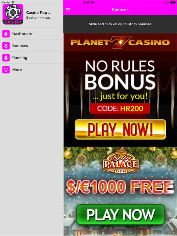Screen dimensions: 177x236
Task: Go to the Ranking menu item
Action: 32,58
